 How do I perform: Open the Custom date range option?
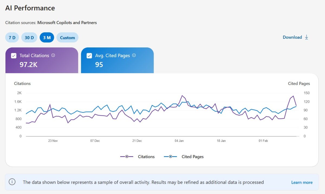pos(67,37)
